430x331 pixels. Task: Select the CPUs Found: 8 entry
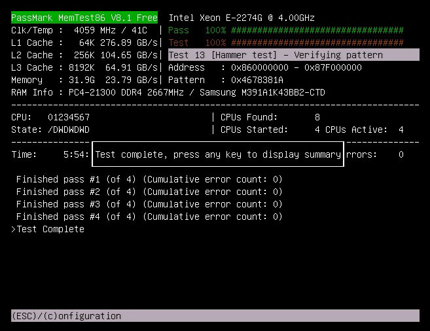point(270,117)
